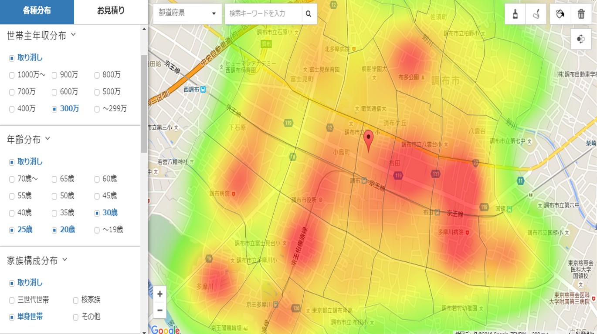Click the keyword search input field
The width and height of the screenshot is (597, 334).
pyautogui.click(x=264, y=14)
